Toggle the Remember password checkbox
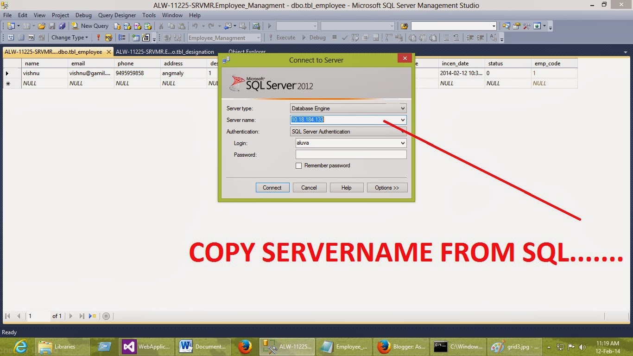Screen dimensions: 633x356 point(298,165)
